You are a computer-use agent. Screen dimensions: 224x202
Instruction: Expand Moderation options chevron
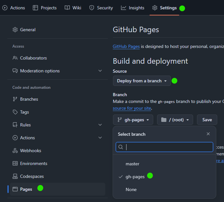(x=100, y=71)
